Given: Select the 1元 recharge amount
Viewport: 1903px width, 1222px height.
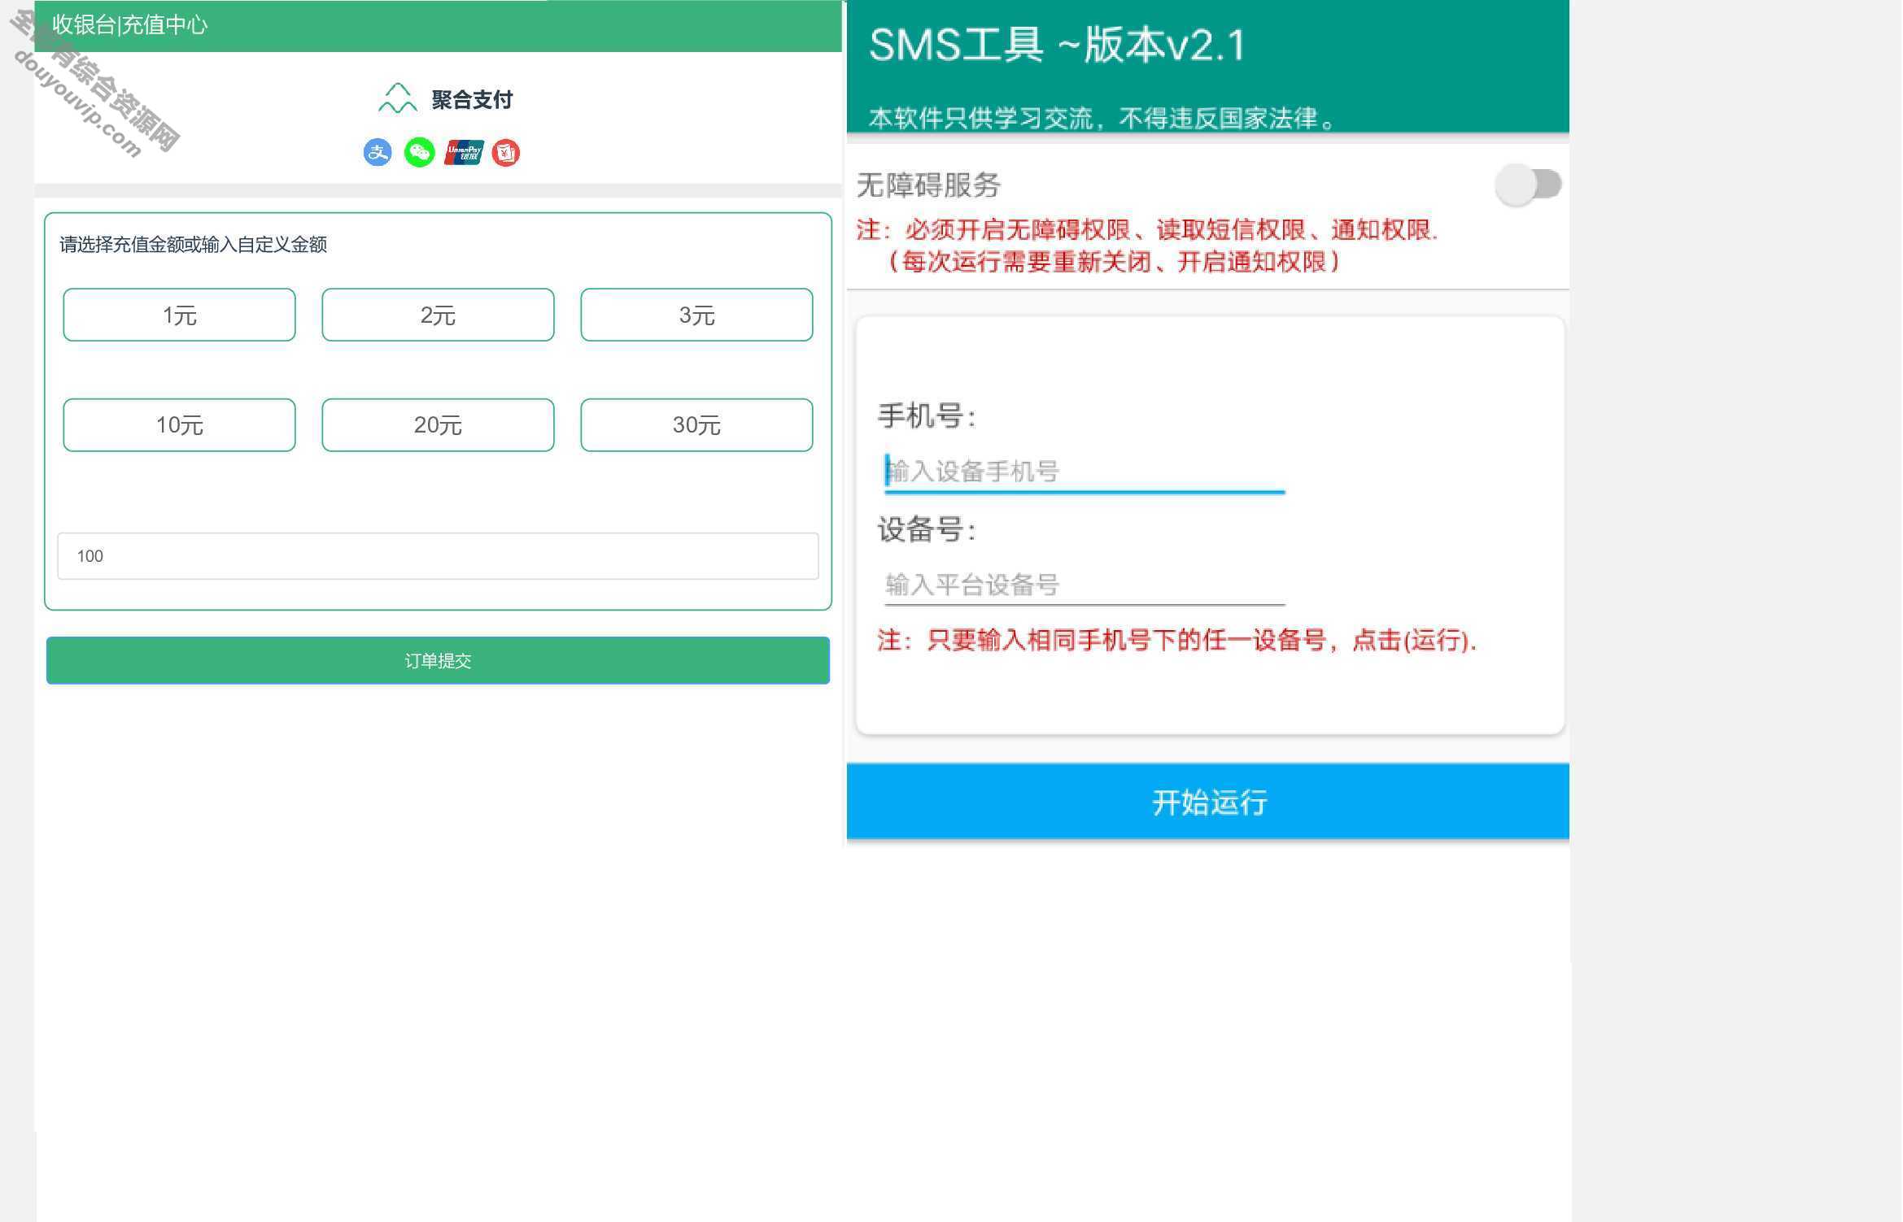Looking at the screenshot, I should (179, 315).
